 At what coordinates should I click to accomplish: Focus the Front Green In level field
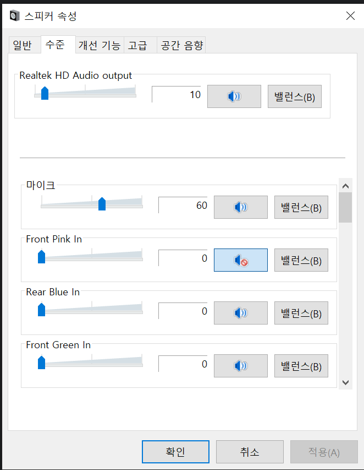coord(183,364)
